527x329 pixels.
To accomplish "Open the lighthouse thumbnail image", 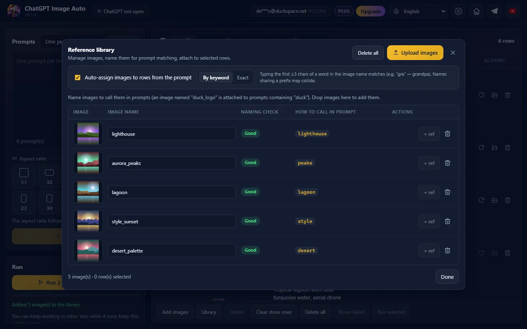I will click(88, 134).
